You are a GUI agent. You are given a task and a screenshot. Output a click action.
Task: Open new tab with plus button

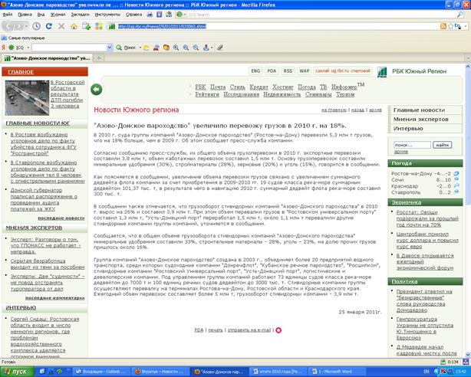coord(99,58)
